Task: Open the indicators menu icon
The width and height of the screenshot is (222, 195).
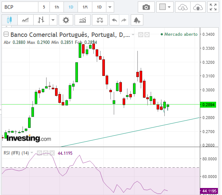Action: [82, 20]
